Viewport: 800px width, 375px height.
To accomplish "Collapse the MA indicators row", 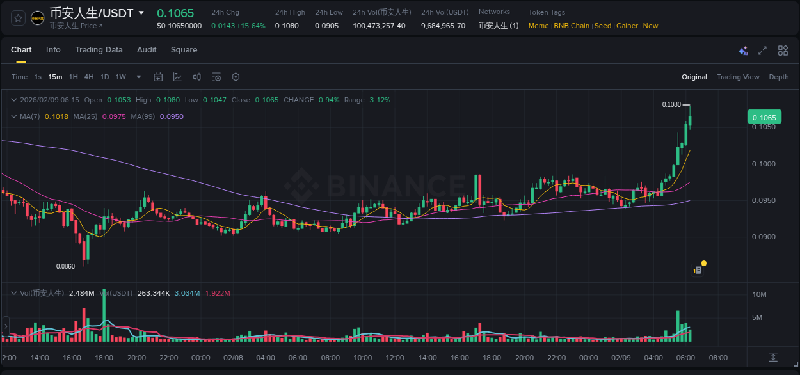I will pos(13,116).
